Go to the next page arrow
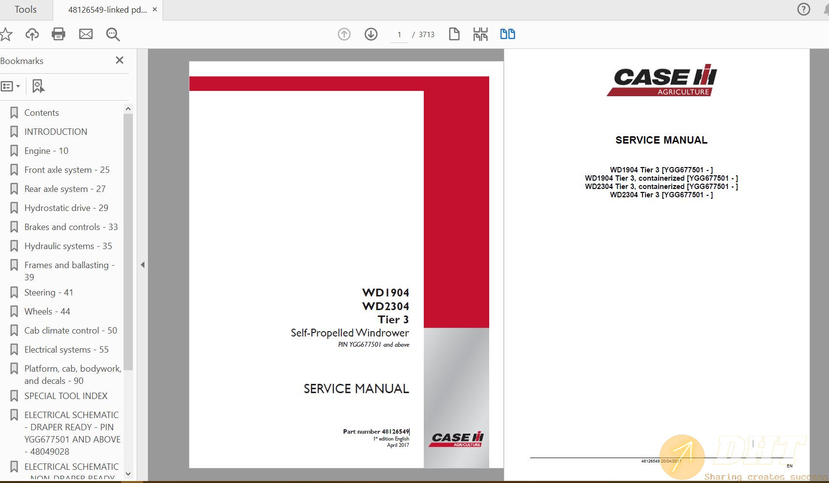The image size is (829, 483). pyautogui.click(x=371, y=34)
